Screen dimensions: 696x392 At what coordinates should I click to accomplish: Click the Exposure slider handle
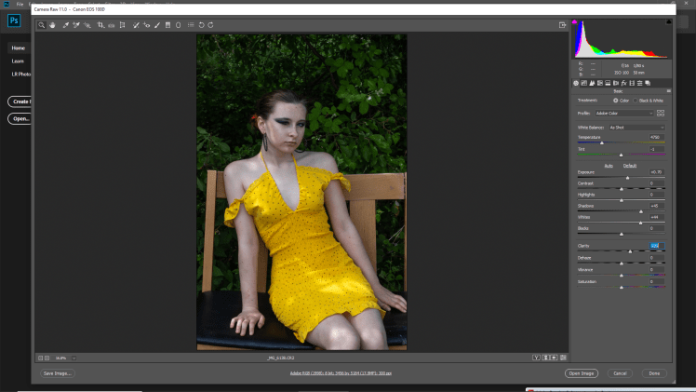[x=627, y=177]
